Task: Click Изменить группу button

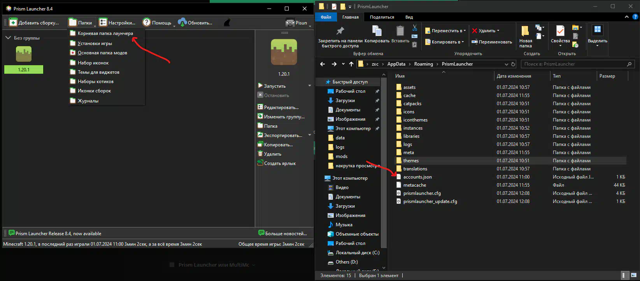Action: tap(281, 116)
